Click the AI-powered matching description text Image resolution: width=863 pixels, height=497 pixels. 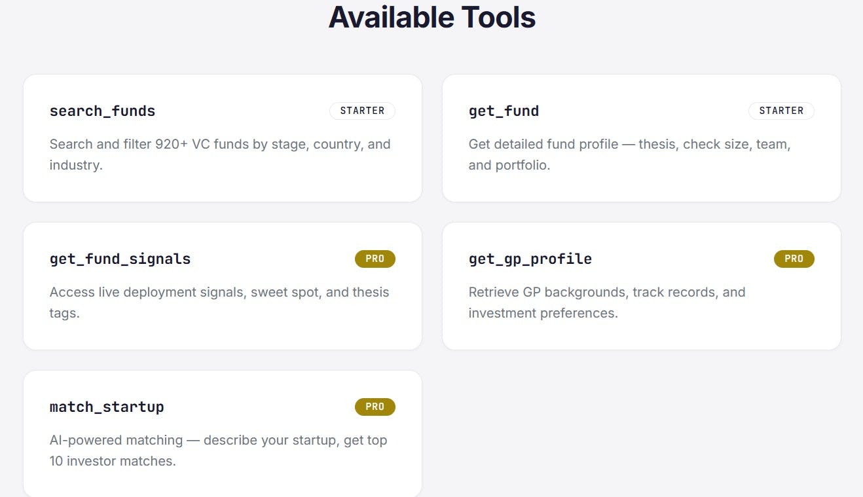pos(219,451)
